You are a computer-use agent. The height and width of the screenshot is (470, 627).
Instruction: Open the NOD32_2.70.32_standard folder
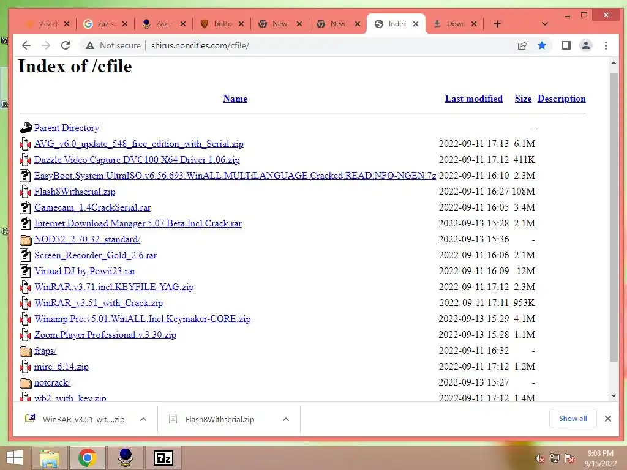[x=87, y=239]
